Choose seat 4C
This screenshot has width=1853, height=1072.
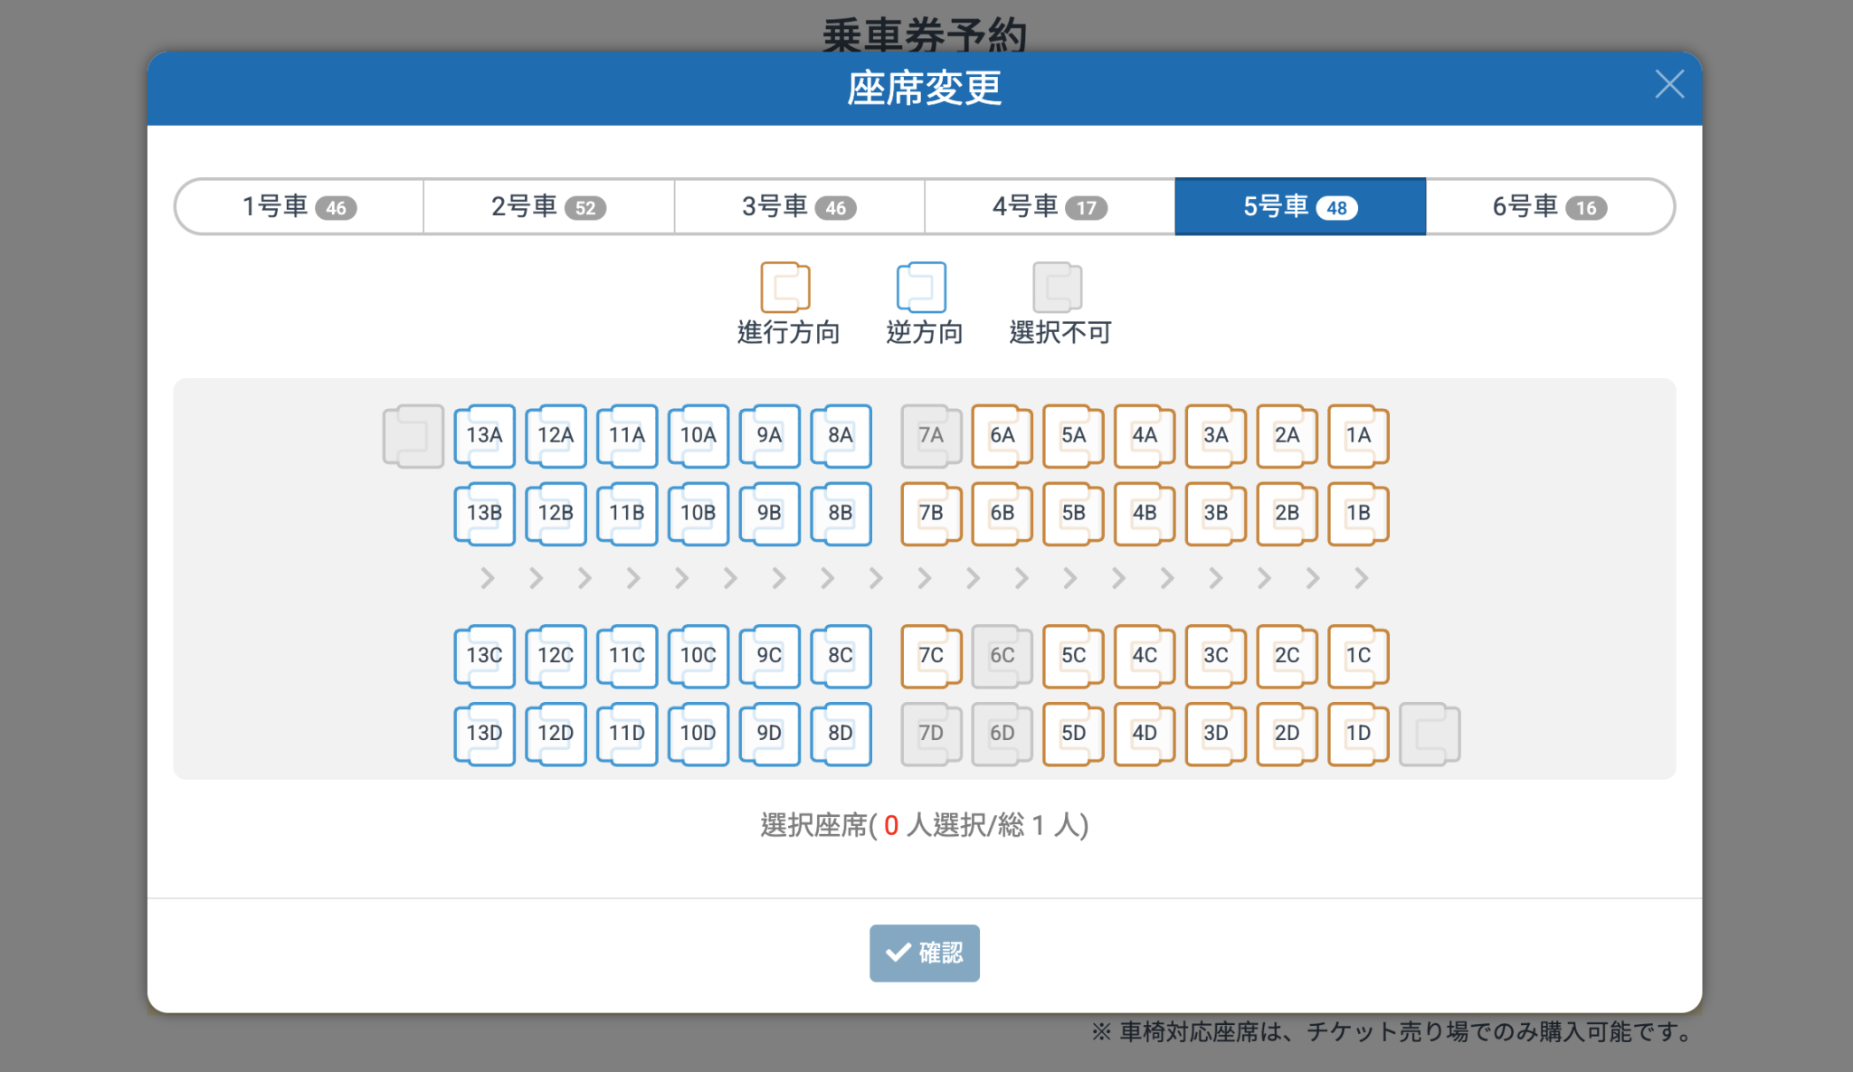coord(1145,655)
